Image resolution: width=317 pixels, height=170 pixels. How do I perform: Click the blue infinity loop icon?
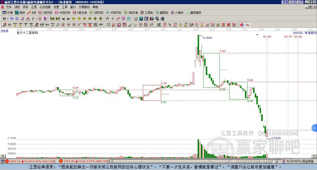247,25
